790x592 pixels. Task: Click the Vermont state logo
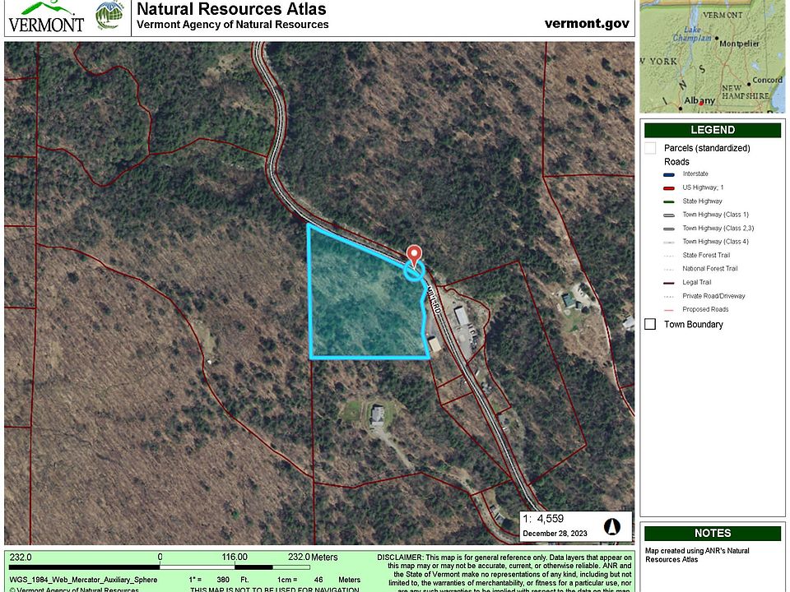coord(45,16)
